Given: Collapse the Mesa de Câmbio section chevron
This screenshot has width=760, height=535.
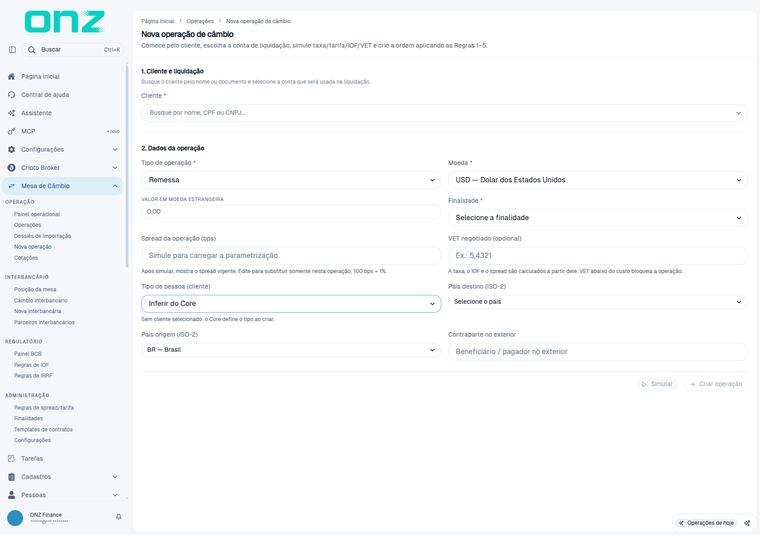Looking at the screenshot, I should click(x=115, y=186).
